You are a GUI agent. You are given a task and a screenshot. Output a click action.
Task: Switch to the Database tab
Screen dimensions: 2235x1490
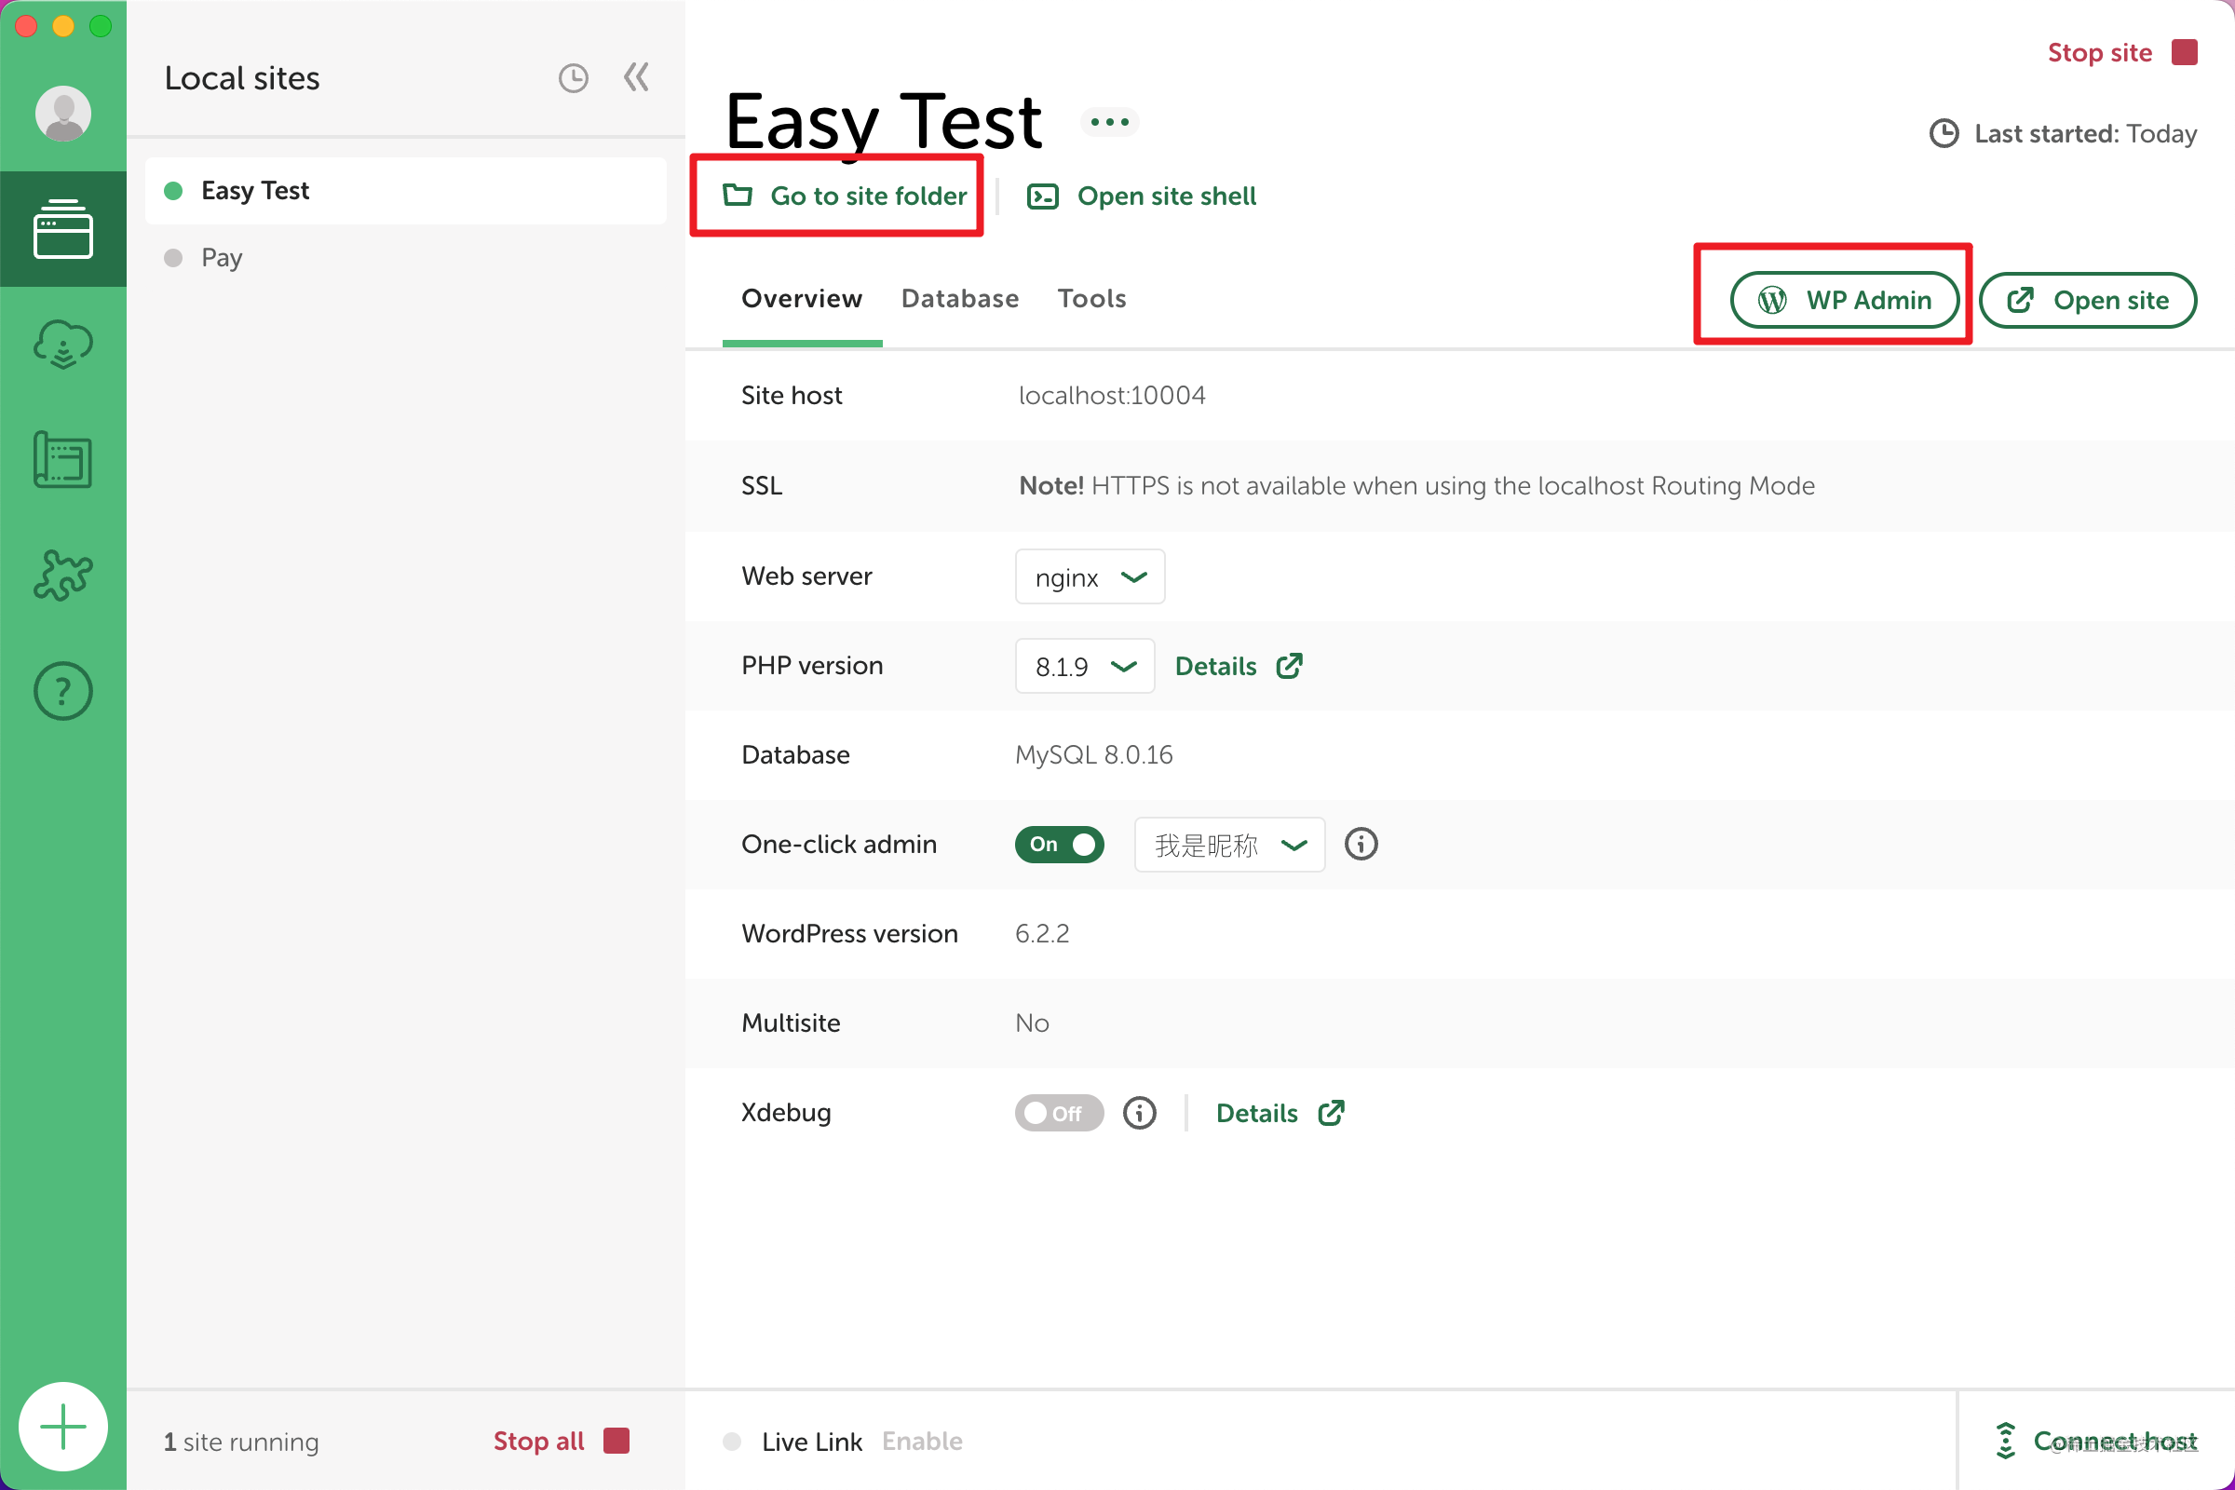coord(960,298)
